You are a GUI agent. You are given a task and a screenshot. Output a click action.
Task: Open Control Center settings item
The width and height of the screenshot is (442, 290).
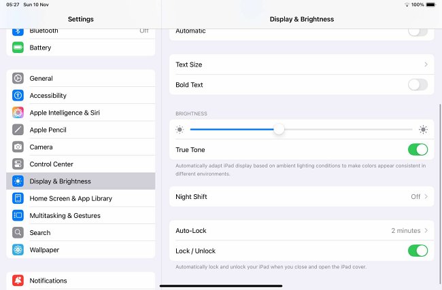pos(81,164)
